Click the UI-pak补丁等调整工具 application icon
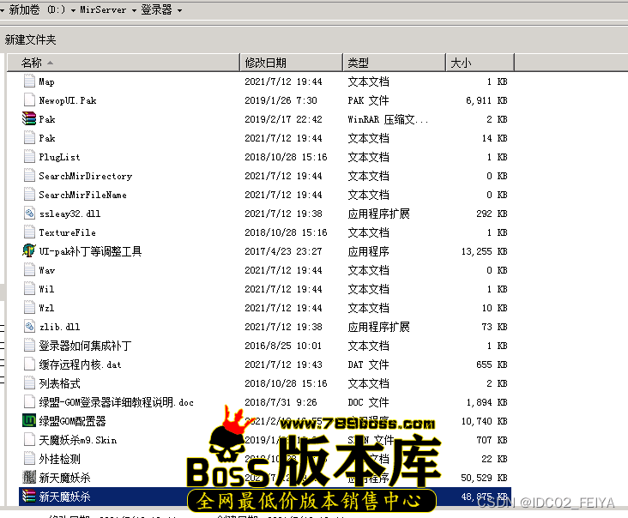 point(28,251)
